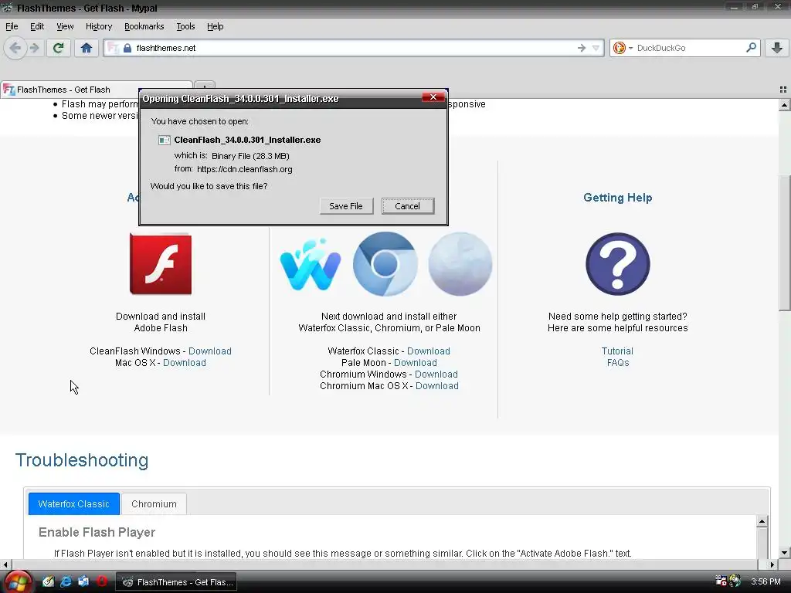Minimize the Mypal browser window
The width and height of the screenshot is (791, 593).
[734, 7]
